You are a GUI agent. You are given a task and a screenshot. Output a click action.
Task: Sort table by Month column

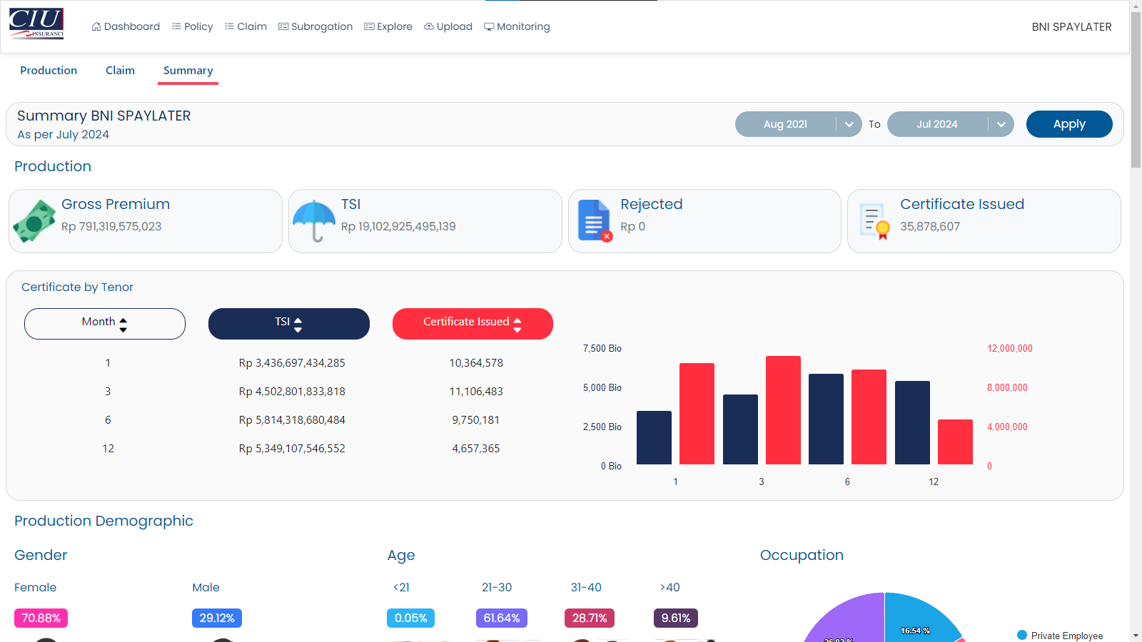[x=105, y=324]
